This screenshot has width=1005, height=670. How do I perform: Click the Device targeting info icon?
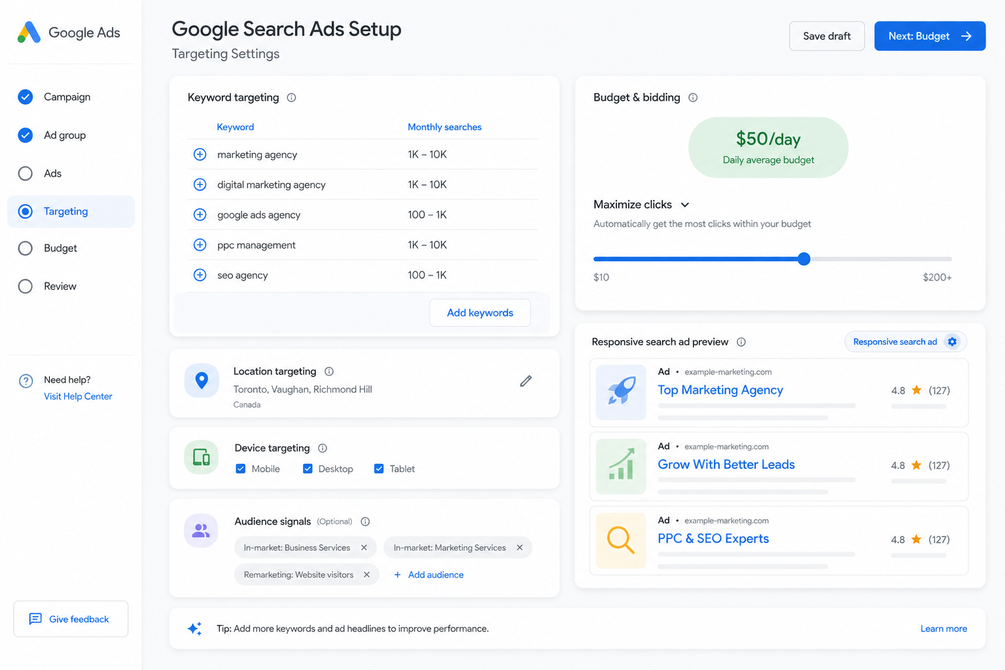pos(323,448)
